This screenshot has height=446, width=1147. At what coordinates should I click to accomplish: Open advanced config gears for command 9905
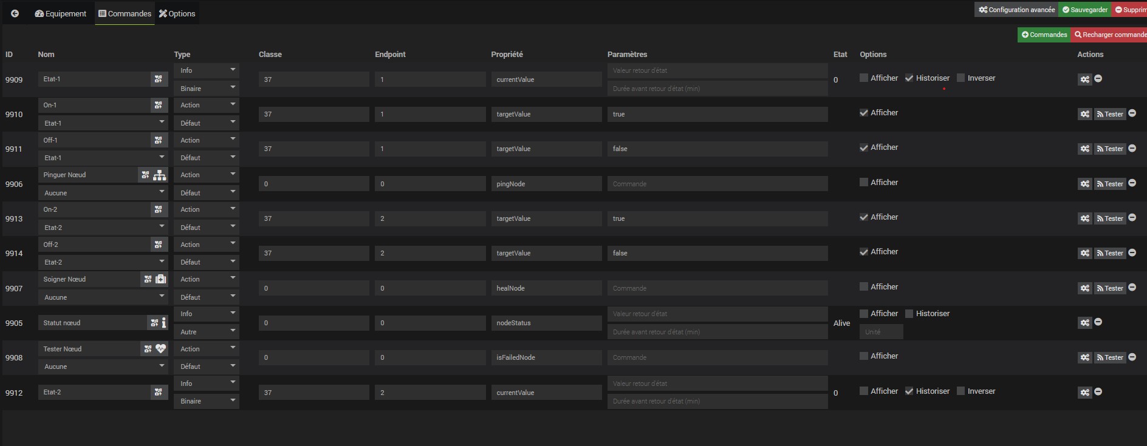click(x=1084, y=323)
